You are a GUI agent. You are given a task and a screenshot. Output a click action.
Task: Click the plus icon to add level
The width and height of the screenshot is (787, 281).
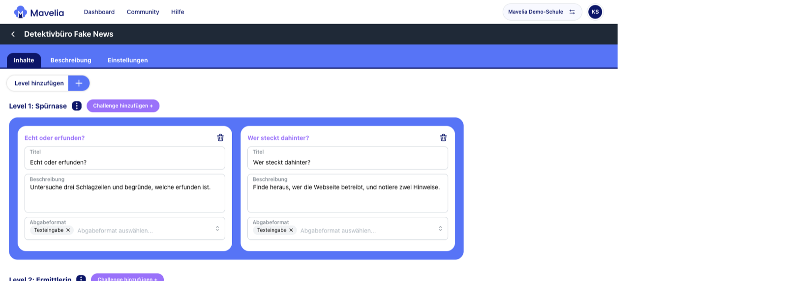(79, 83)
